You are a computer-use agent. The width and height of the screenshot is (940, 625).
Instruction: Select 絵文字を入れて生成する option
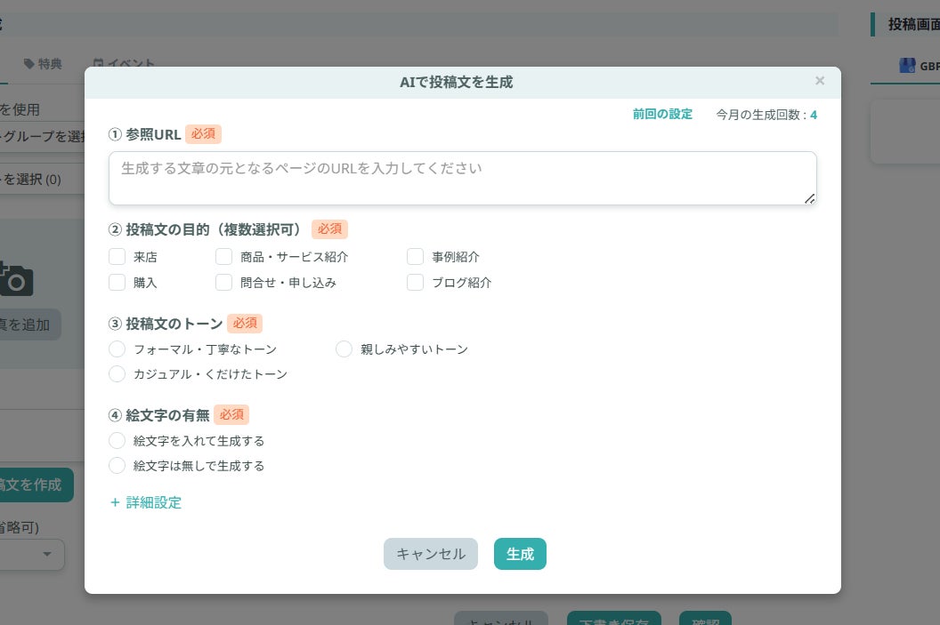(117, 441)
